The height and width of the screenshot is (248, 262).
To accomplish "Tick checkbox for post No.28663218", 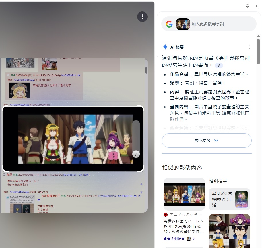I will (x=8, y=75).
